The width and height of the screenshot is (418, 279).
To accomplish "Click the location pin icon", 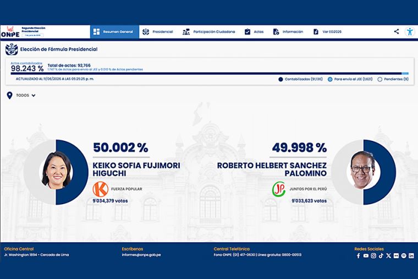I will [x=9, y=96].
